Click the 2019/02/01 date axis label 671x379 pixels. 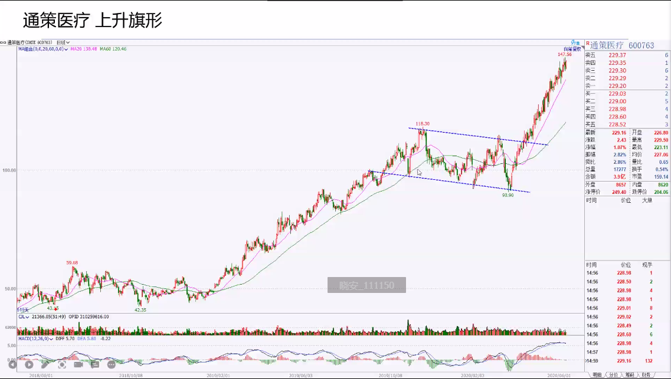click(x=218, y=375)
